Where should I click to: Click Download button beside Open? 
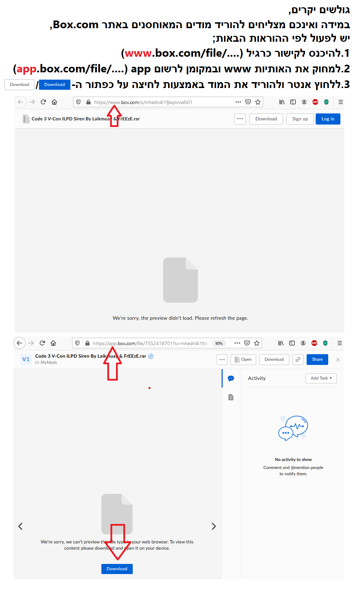pos(274,359)
